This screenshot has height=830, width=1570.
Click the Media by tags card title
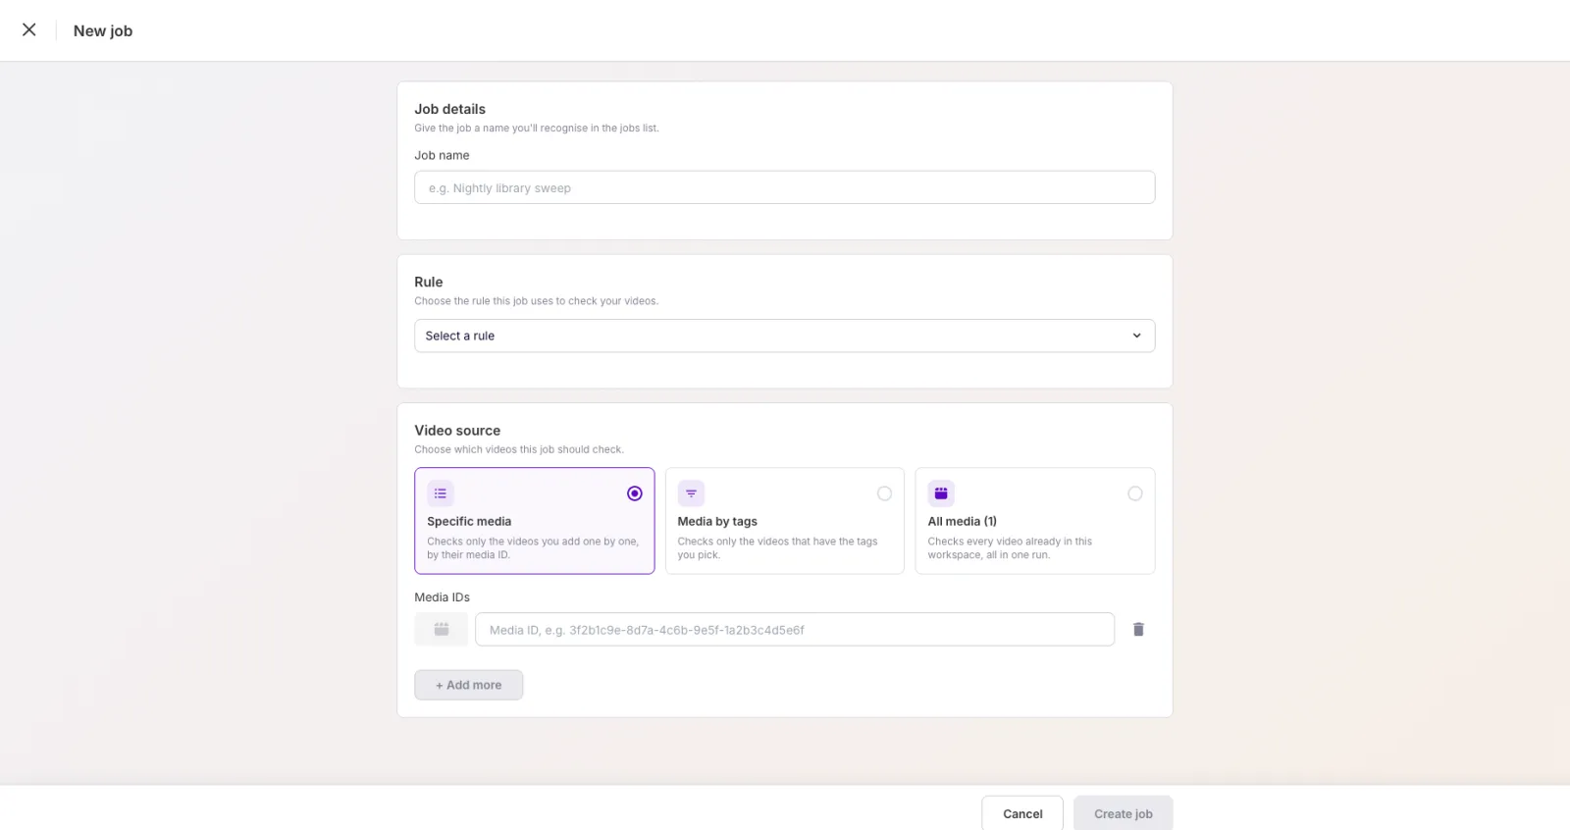(x=717, y=521)
